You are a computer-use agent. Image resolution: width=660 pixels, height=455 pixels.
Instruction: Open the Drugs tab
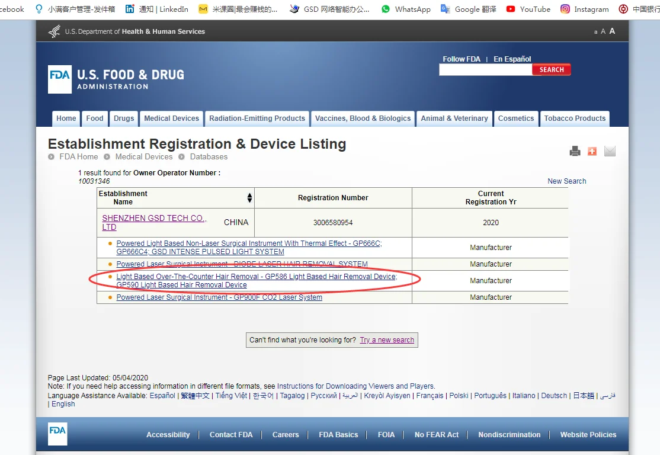click(124, 118)
